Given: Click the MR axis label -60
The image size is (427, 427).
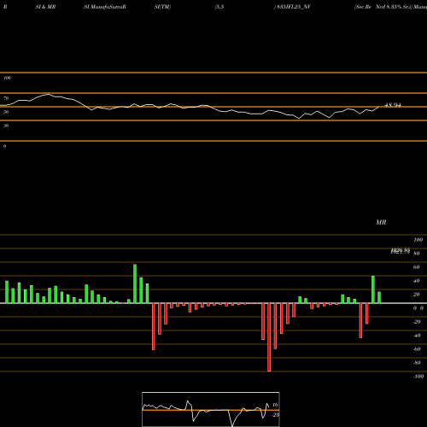Looking at the screenshot, I should [417, 349].
